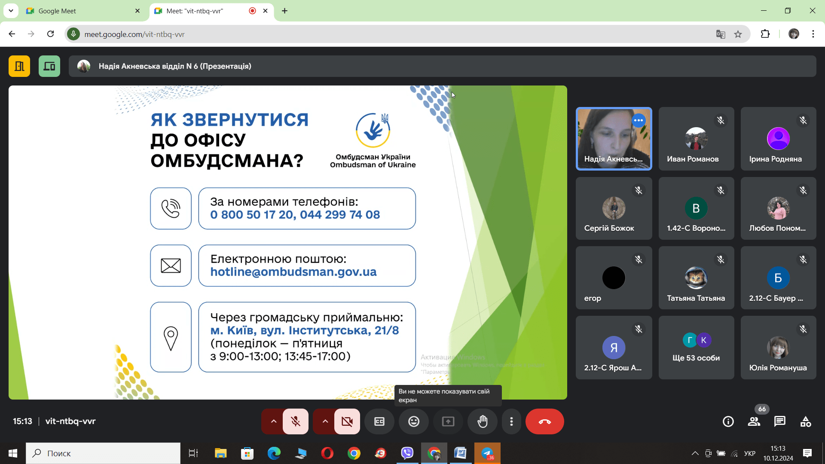Click the yellow companion mode icon

[19, 66]
